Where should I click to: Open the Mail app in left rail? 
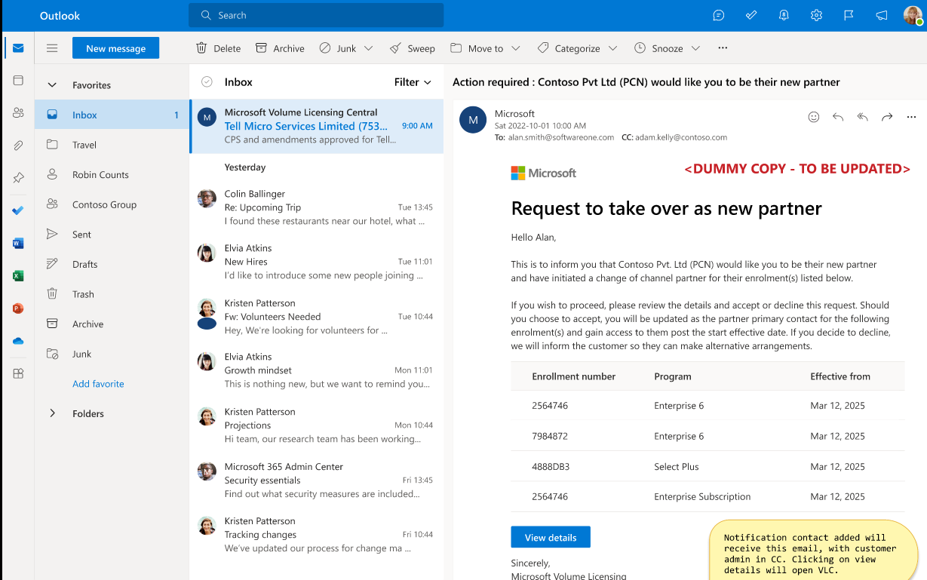click(x=18, y=48)
